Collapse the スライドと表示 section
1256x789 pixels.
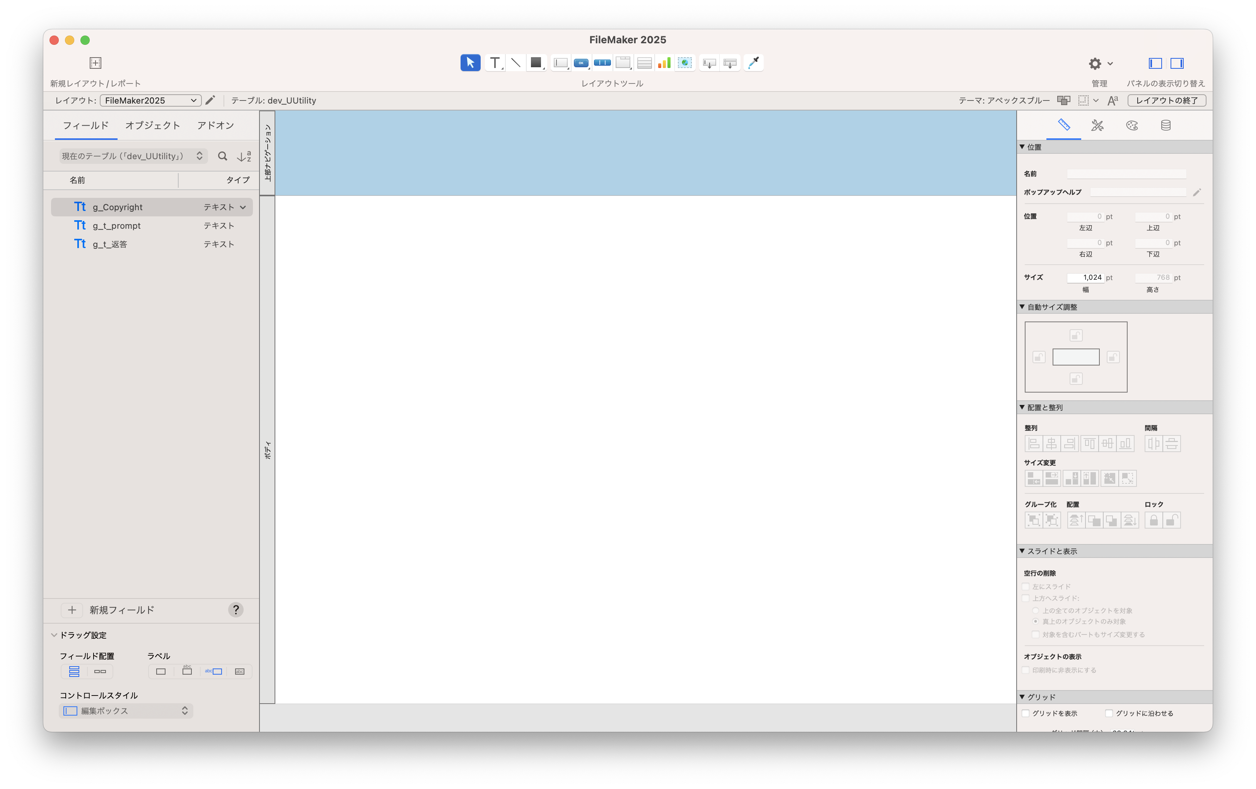click(x=1022, y=551)
